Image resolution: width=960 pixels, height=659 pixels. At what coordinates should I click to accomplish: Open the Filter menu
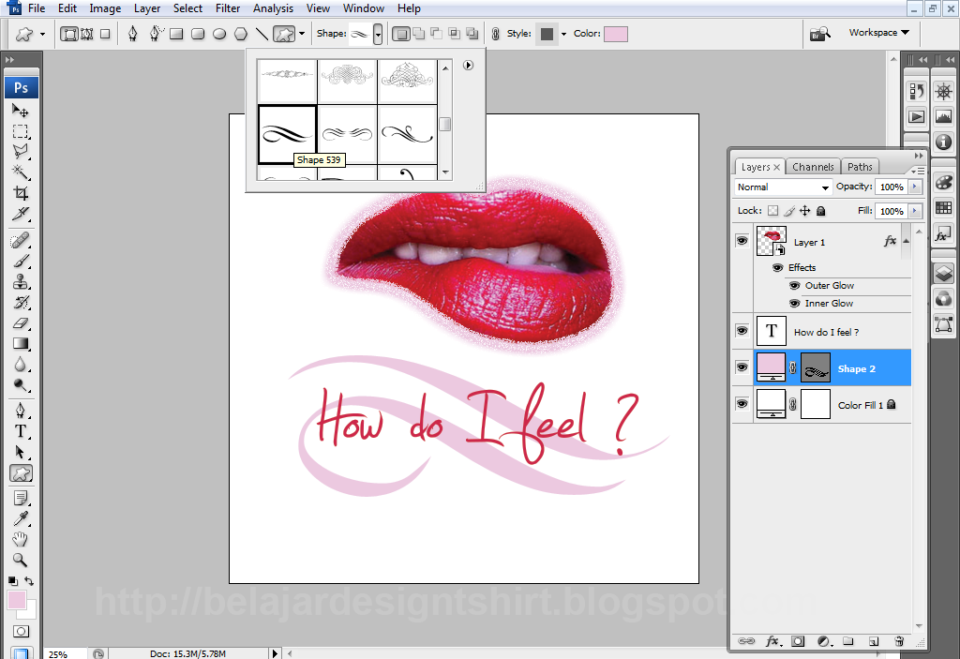[x=228, y=8]
